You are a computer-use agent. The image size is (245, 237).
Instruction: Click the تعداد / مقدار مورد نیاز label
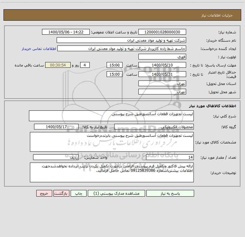(x=218, y=157)
